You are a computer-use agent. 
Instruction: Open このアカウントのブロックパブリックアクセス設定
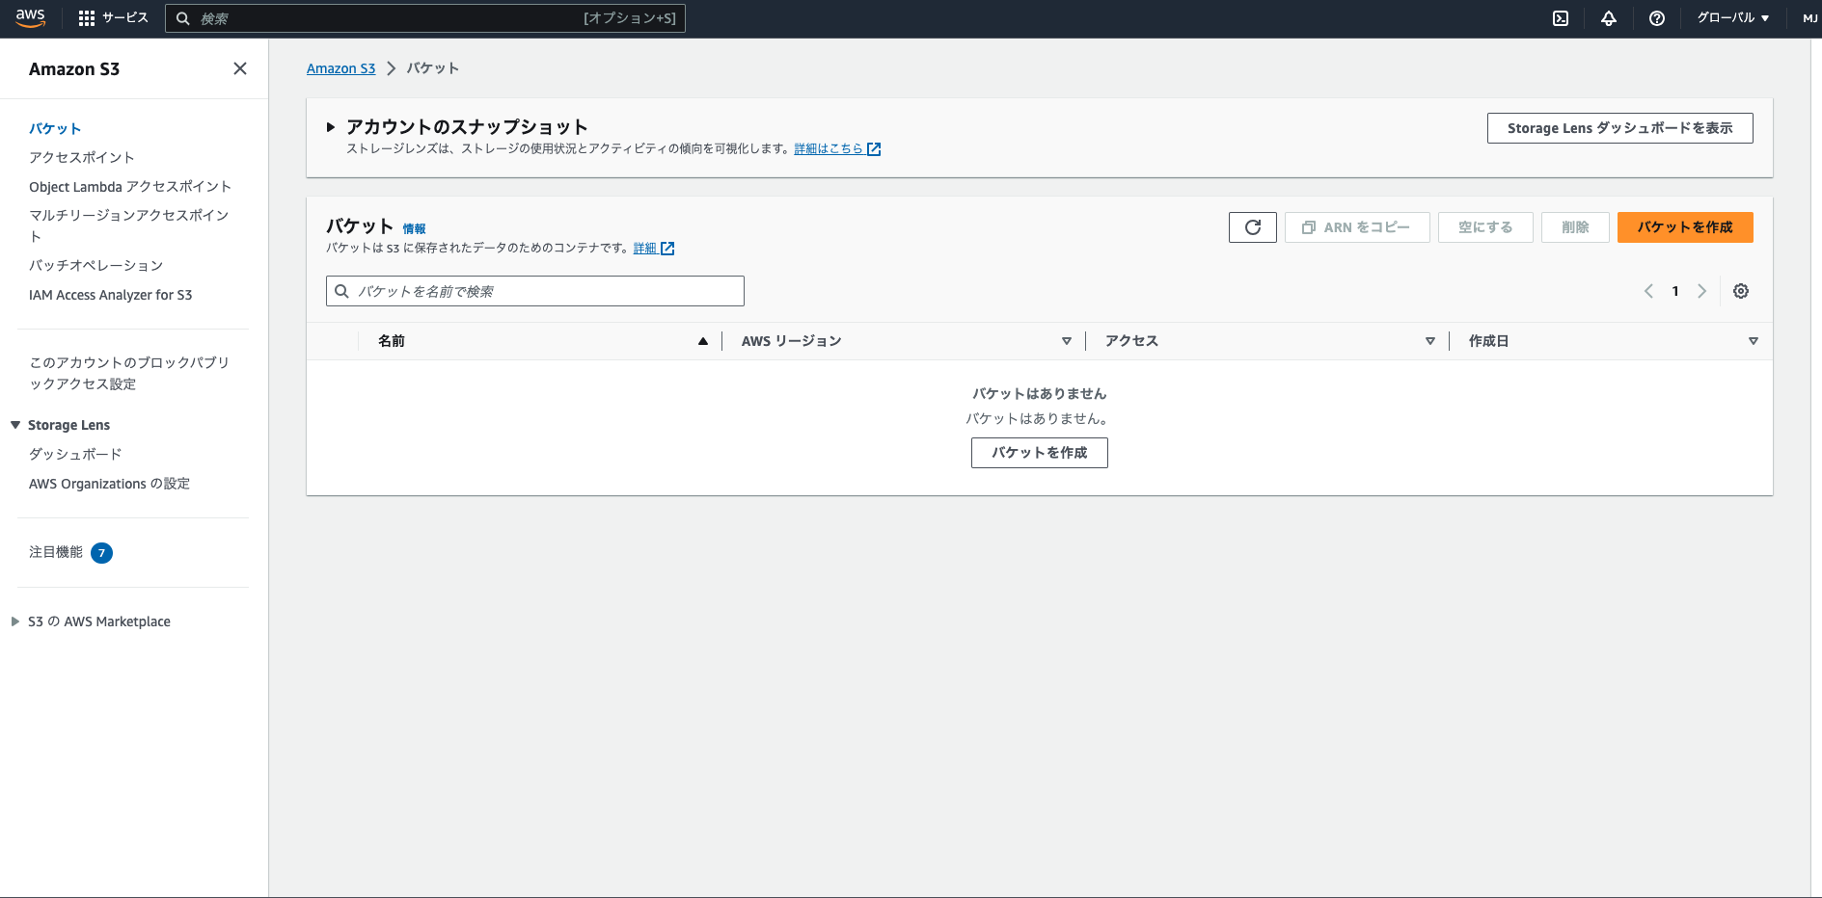coord(129,373)
